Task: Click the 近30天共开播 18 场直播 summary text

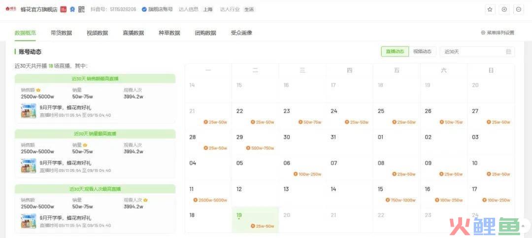Action: [51, 66]
